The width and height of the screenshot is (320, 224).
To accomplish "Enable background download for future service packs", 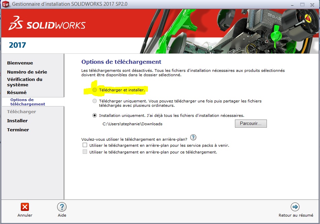I will [85, 145].
